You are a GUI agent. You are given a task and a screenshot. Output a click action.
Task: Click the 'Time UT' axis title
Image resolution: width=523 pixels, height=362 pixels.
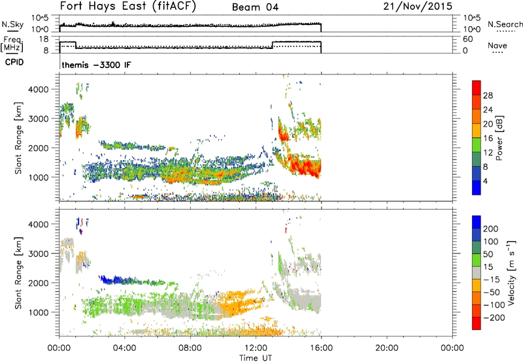point(256,358)
